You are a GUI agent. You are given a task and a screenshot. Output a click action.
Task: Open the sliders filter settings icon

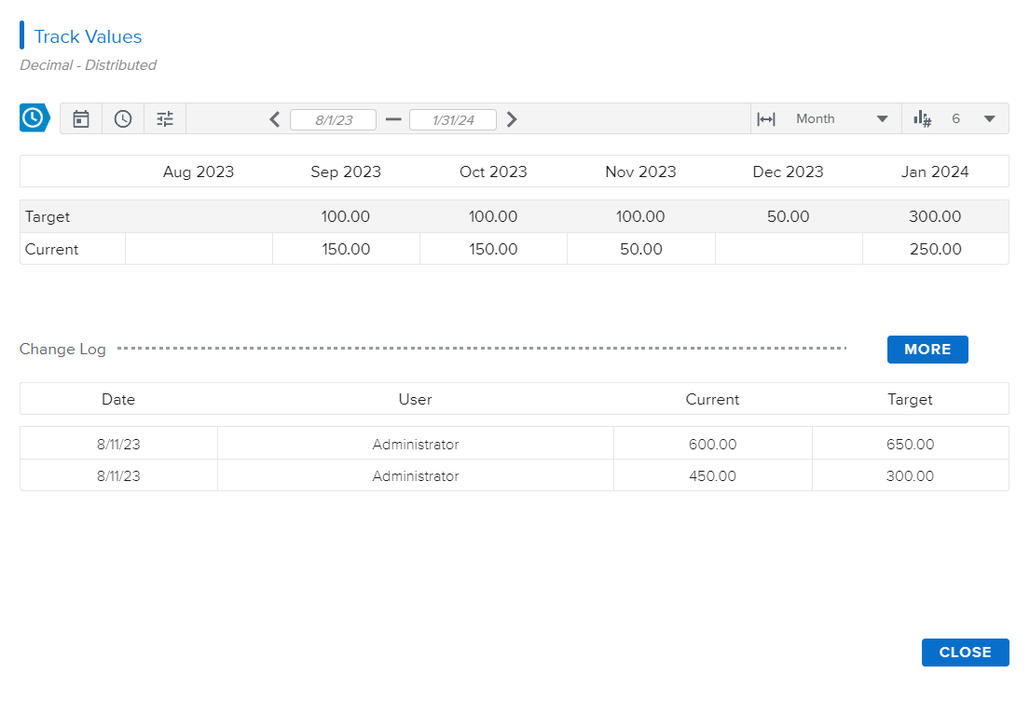pyautogui.click(x=165, y=119)
